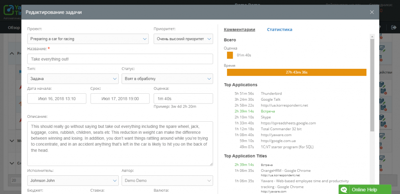The height and width of the screenshot is (194, 400).
Task: Switch to the Комментарии tab
Action: tap(239, 30)
